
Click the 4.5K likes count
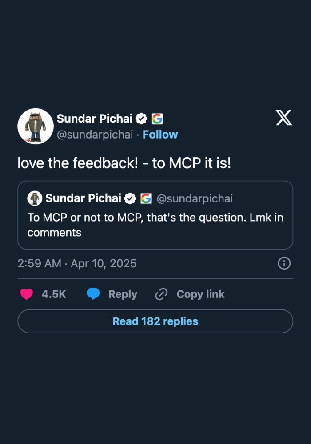[x=54, y=294]
